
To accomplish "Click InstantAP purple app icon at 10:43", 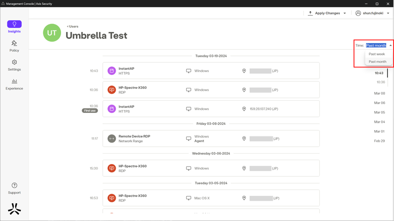I will 112,71.
